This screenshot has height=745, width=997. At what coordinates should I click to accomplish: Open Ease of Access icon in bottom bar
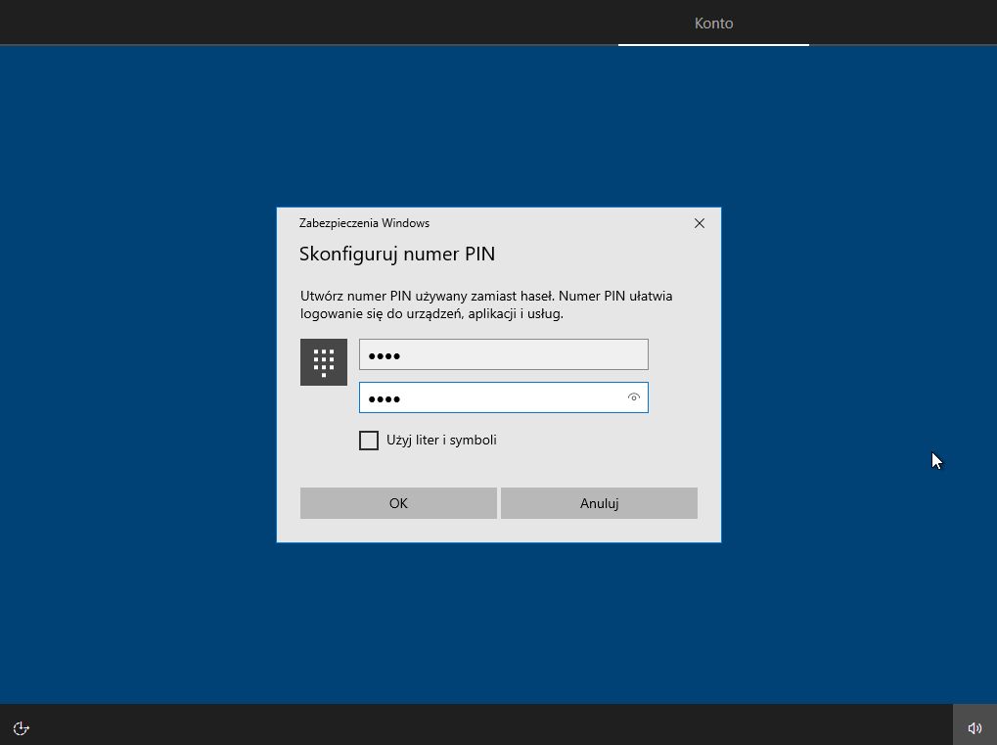pyautogui.click(x=21, y=727)
